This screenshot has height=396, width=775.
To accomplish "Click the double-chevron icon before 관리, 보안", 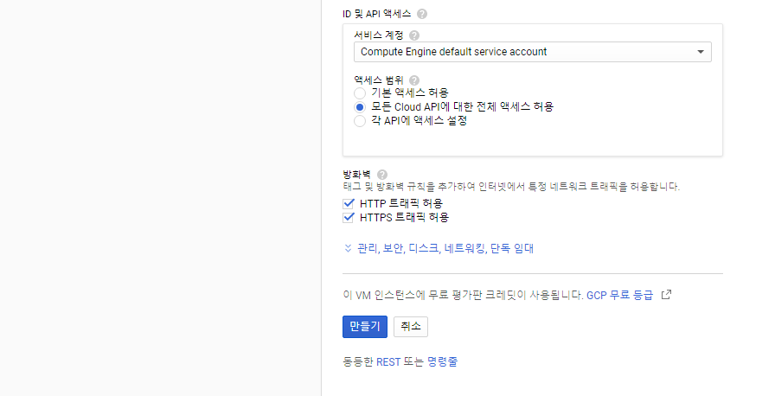I will click(x=348, y=248).
